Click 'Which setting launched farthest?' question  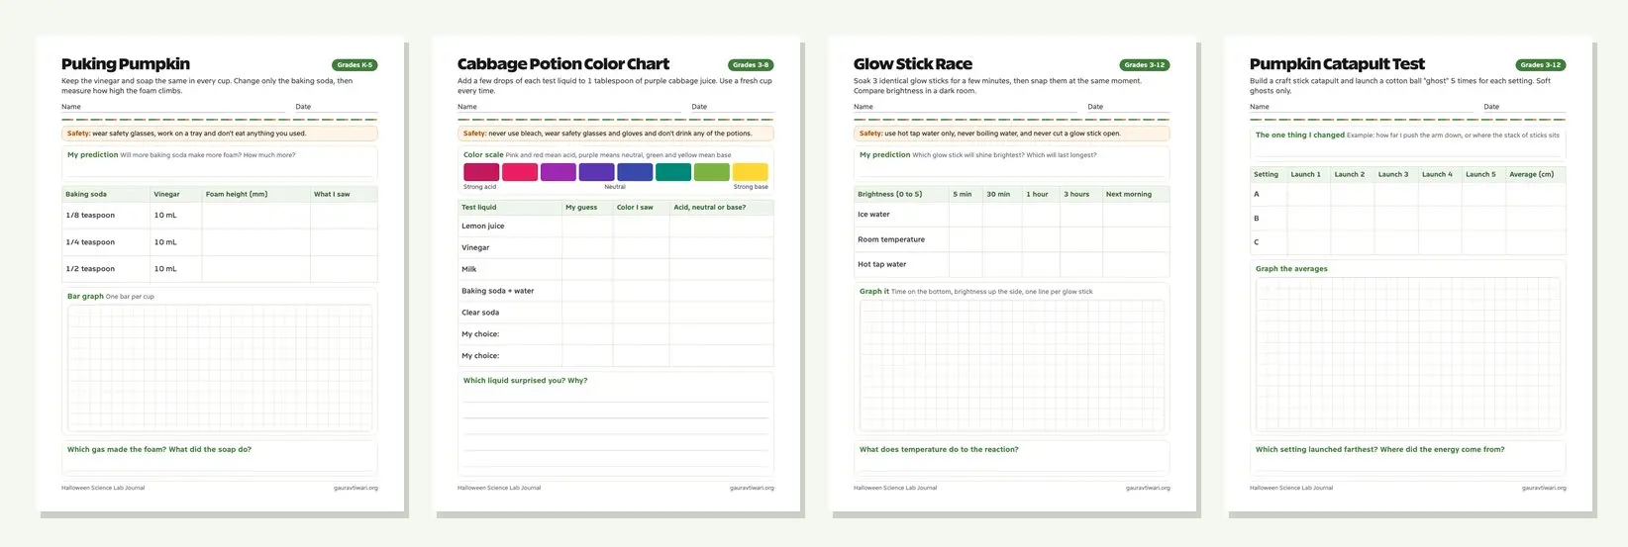click(1379, 450)
